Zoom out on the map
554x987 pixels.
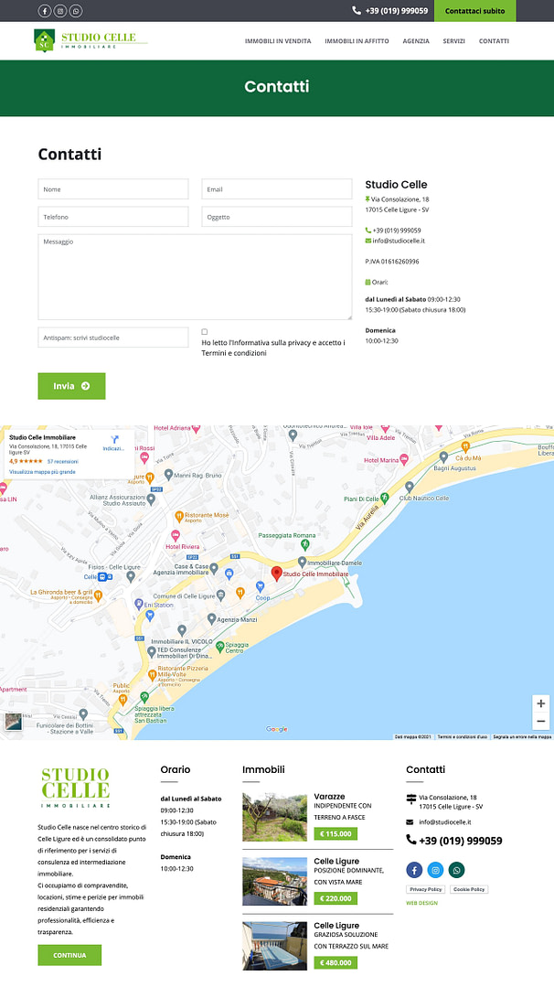[x=541, y=722]
